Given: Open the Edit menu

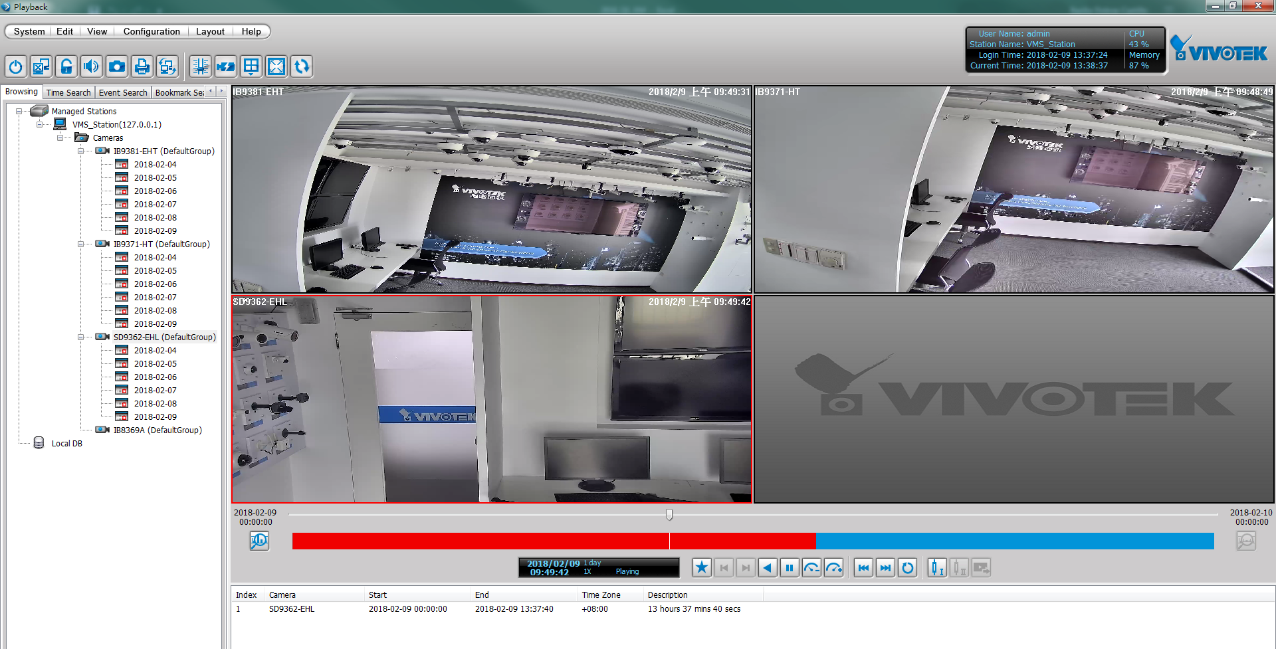Looking at the screenshot, I should (64, 31).
